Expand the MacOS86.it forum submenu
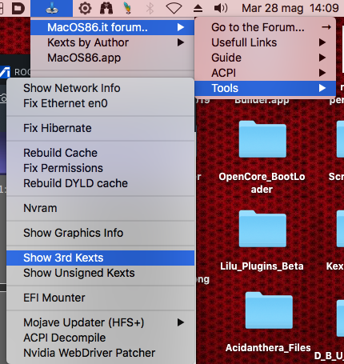Viewport: 344px width, 364px height. click(112, 27)
